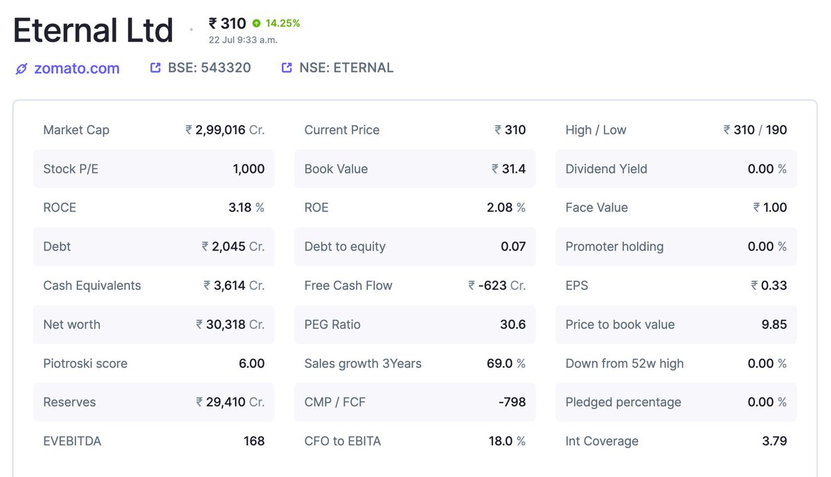Click the 14.25% change value
The height and width of the screenshot is (477, 831).
coord(283,23)
